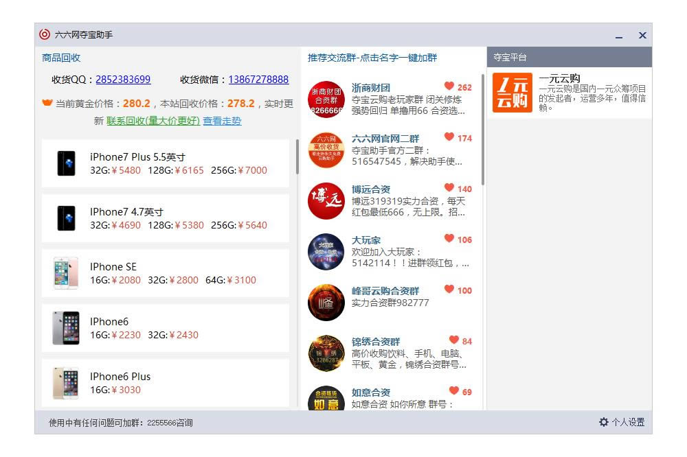
Task: Click the 峰哥云购合资群 group avatar
Action: 326,303
